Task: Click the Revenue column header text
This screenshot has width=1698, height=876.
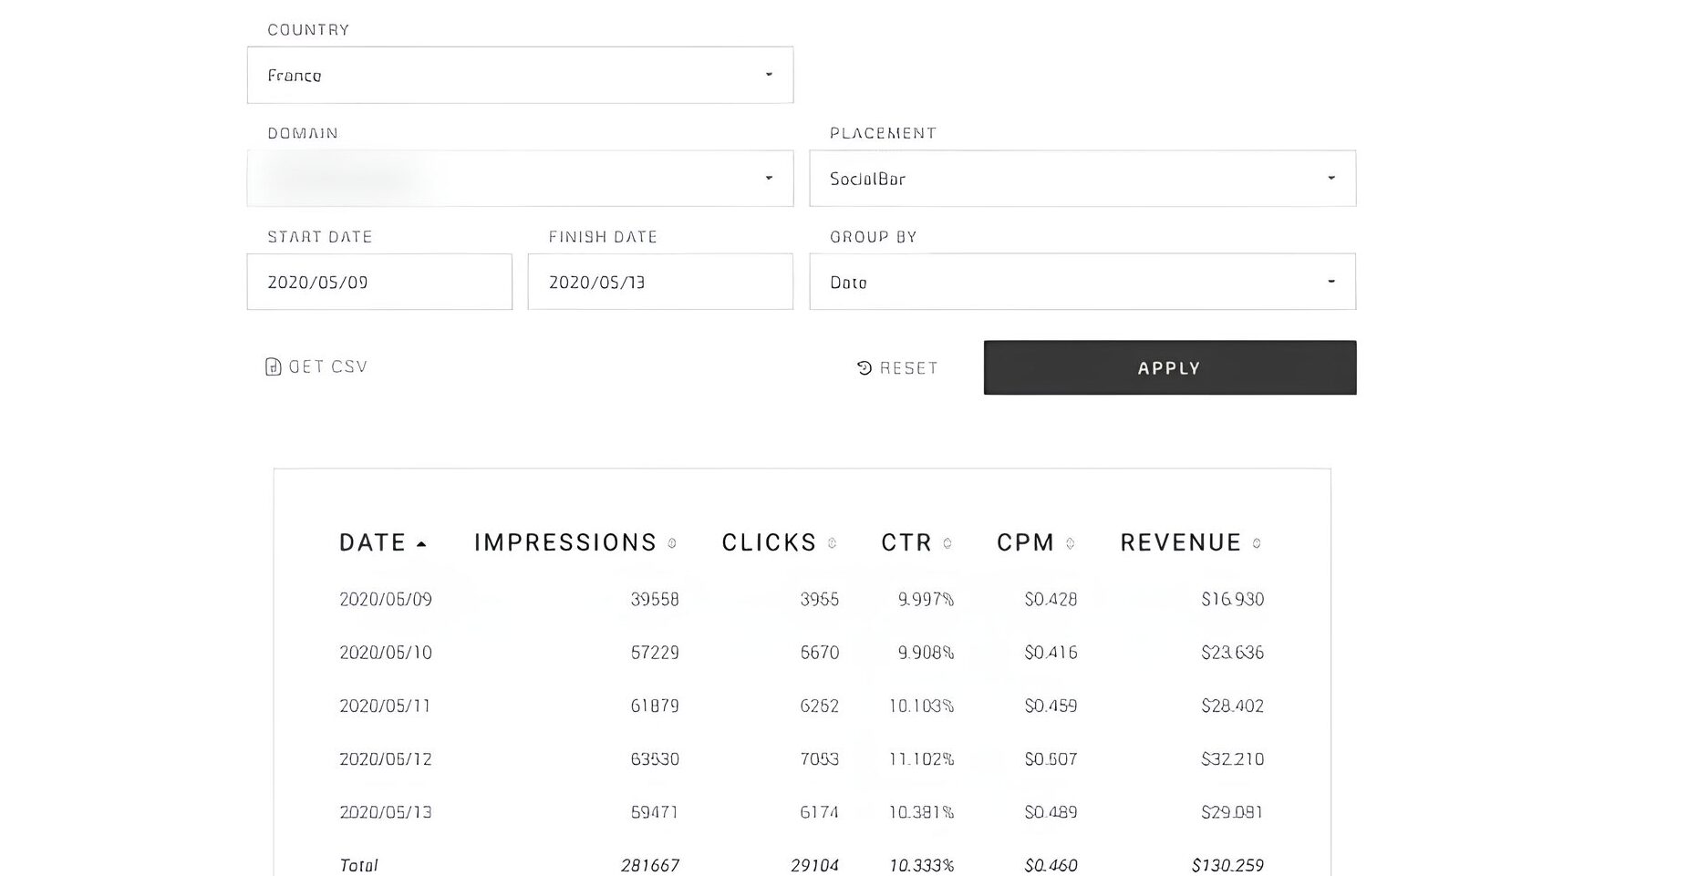Action: point(1180,543)
